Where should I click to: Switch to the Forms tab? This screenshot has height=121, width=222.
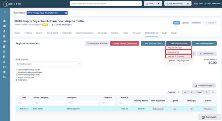click(x=39, y=33)
